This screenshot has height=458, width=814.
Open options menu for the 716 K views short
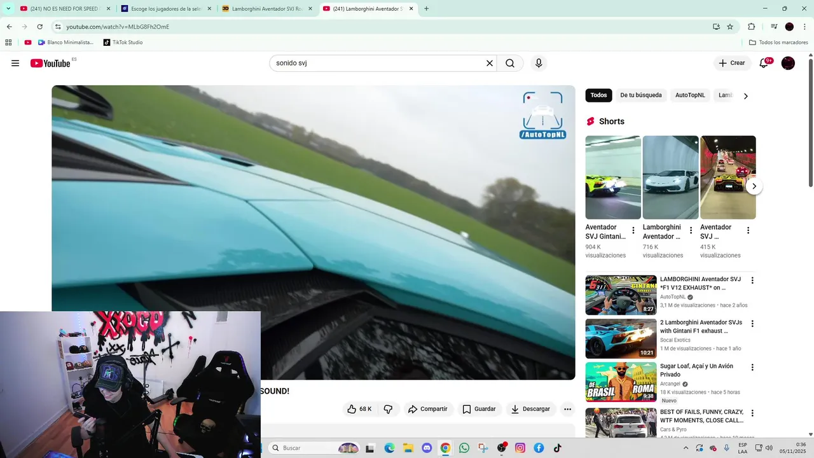click(x=691, y=230)
